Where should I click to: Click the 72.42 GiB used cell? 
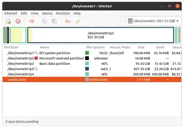pyautogui.click(x=162, y=63)
